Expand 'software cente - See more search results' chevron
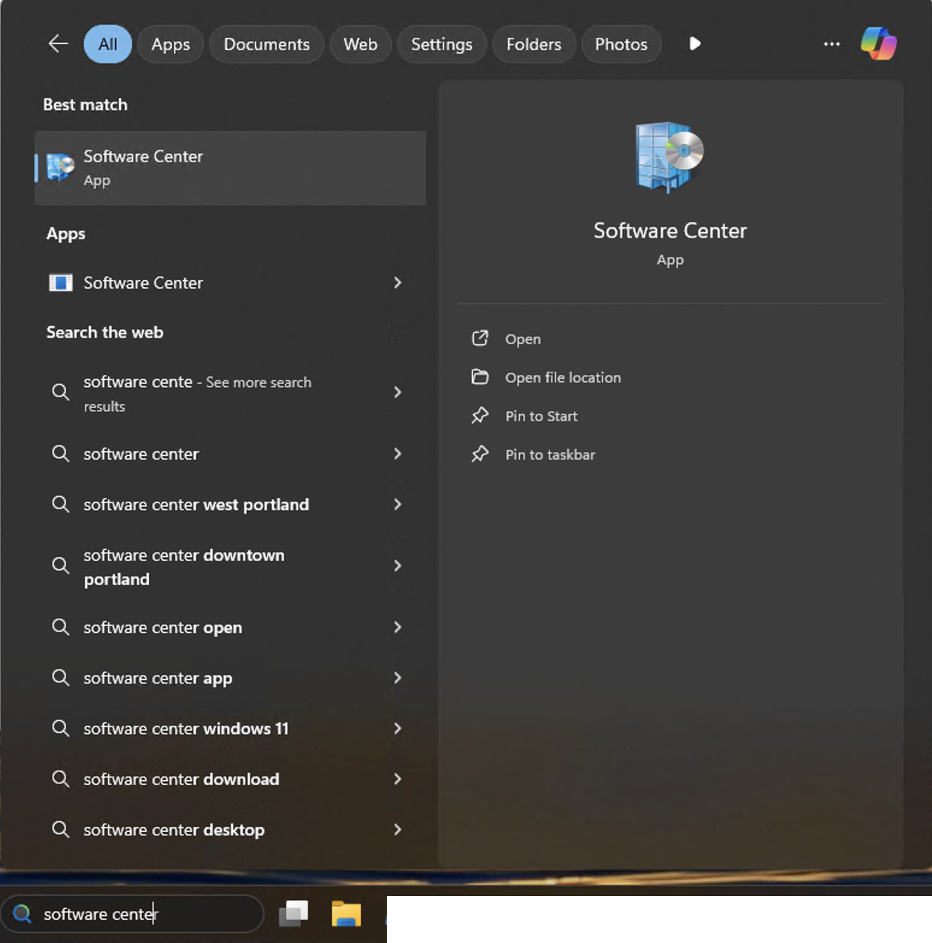This screenshot has height=943, width=932. [398, 392]
